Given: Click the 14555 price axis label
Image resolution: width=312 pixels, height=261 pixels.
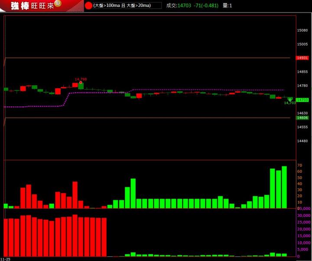Looking at the screenshot, I should (x=302, y=127).
